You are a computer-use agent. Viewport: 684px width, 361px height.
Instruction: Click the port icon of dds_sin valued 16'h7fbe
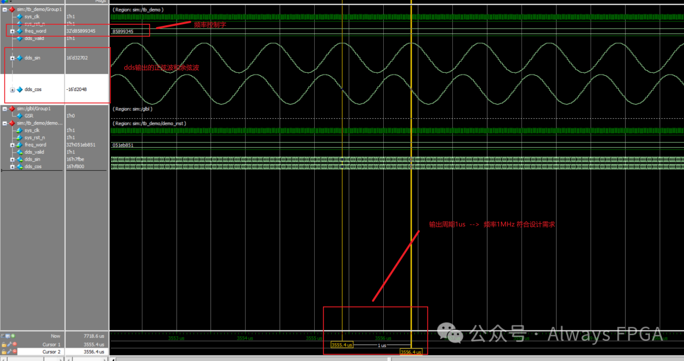19,159
